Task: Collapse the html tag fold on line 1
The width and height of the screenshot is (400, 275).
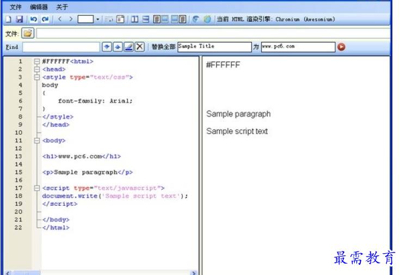Action: pyautogui.click(x=37, y=62)
